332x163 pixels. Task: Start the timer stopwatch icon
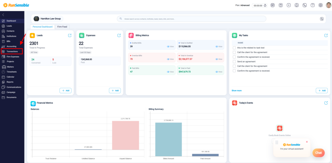coord(265,6)
